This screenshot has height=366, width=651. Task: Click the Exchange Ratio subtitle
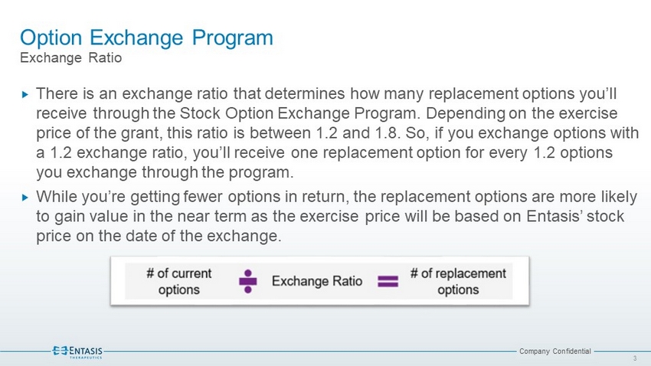(71, 57)
